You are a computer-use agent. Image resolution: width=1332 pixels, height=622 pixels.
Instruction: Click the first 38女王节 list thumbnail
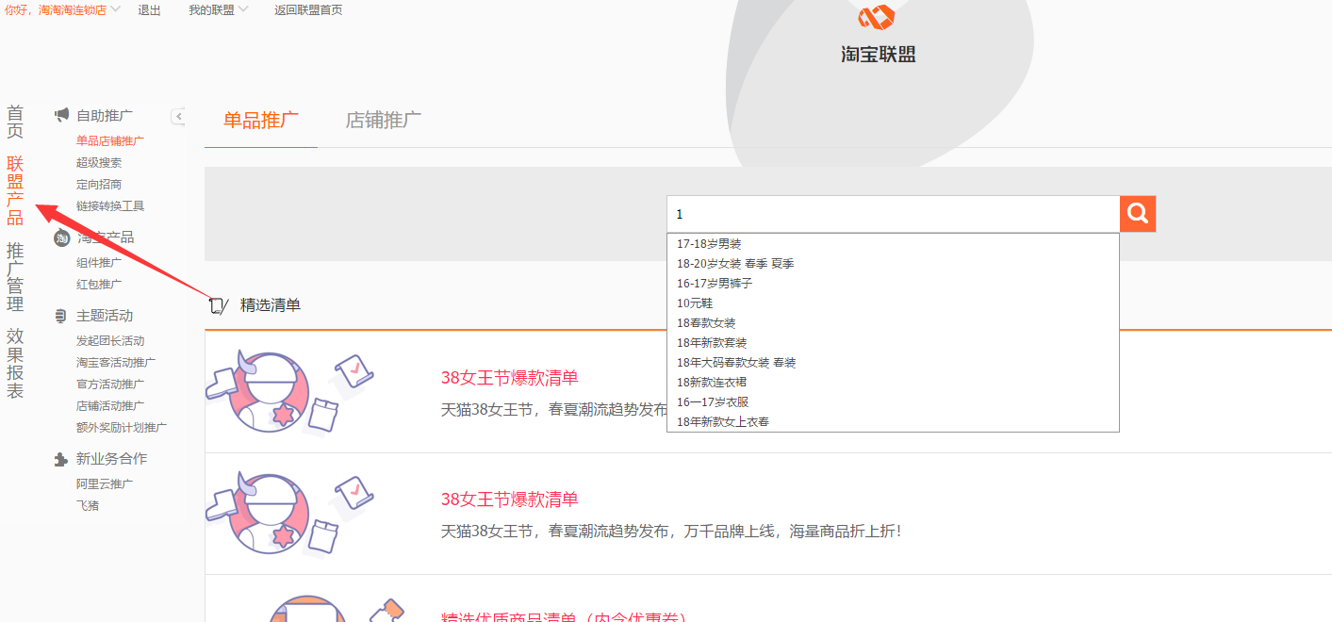[x=290, y=392]
